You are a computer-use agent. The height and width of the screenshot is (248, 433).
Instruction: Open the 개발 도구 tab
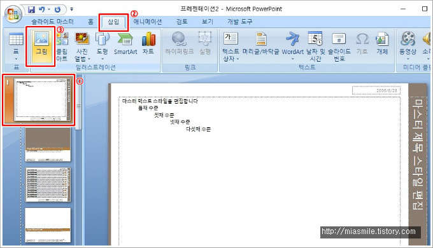[x=239, y=22]
